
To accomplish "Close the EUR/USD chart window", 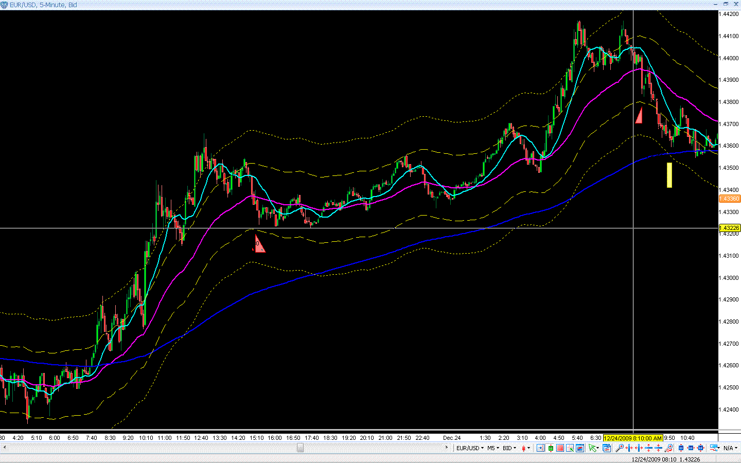I will [x=736, y=4].
